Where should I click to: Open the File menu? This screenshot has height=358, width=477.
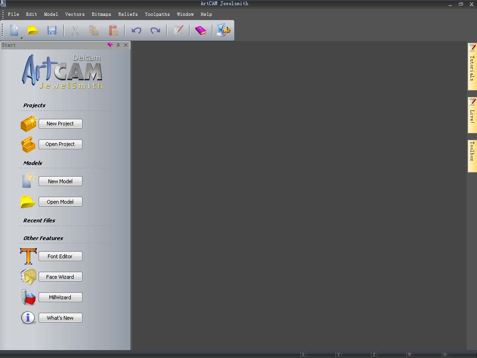(14, 14)
